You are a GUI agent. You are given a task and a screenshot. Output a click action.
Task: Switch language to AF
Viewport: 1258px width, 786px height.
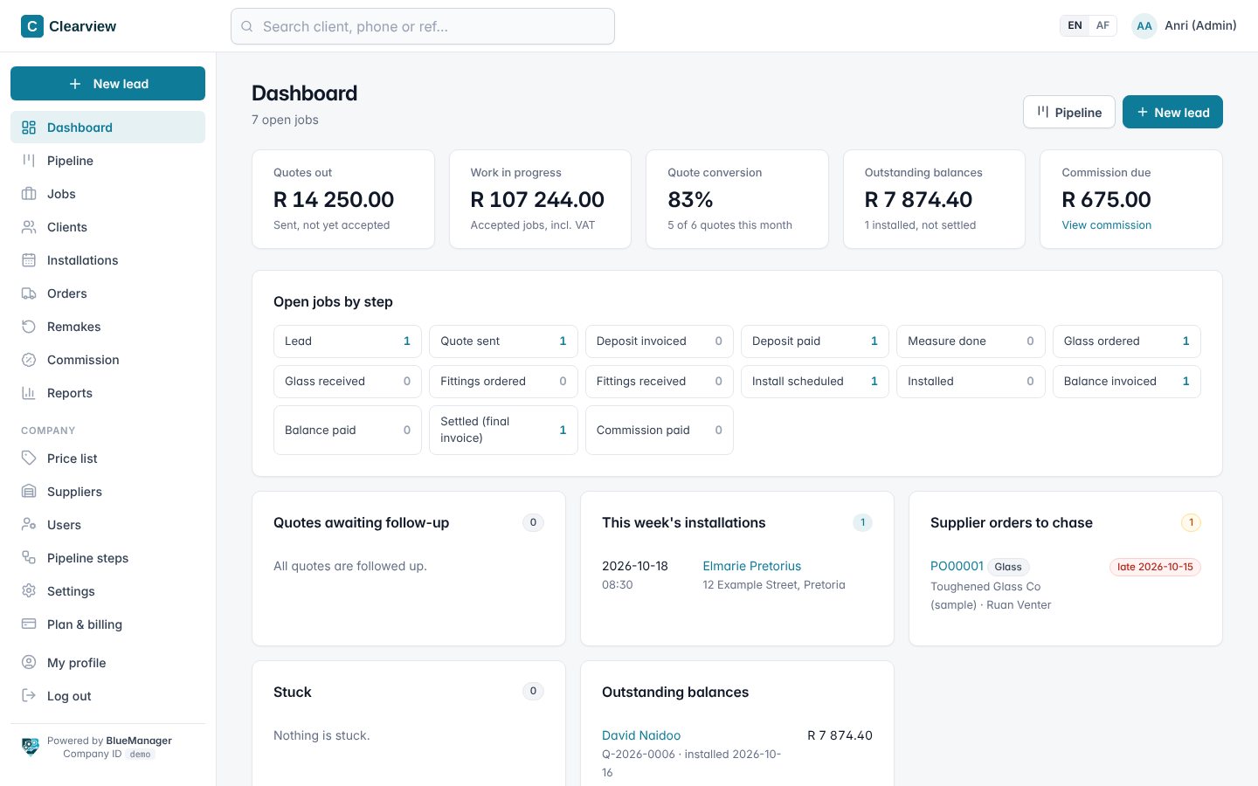click(1102, 25)
